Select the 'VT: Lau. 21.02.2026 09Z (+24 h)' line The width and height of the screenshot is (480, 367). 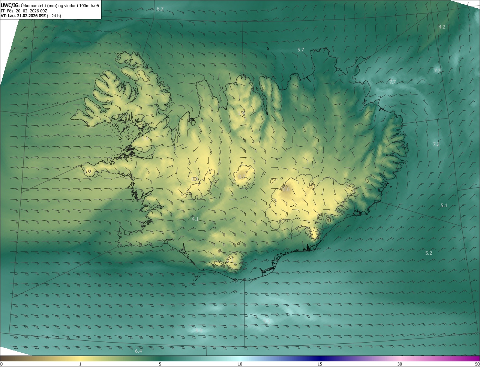point(31,16)
